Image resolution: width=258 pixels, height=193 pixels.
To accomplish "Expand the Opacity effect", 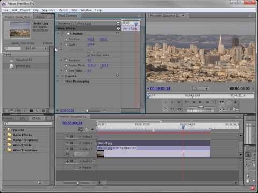I will point(58,76).
